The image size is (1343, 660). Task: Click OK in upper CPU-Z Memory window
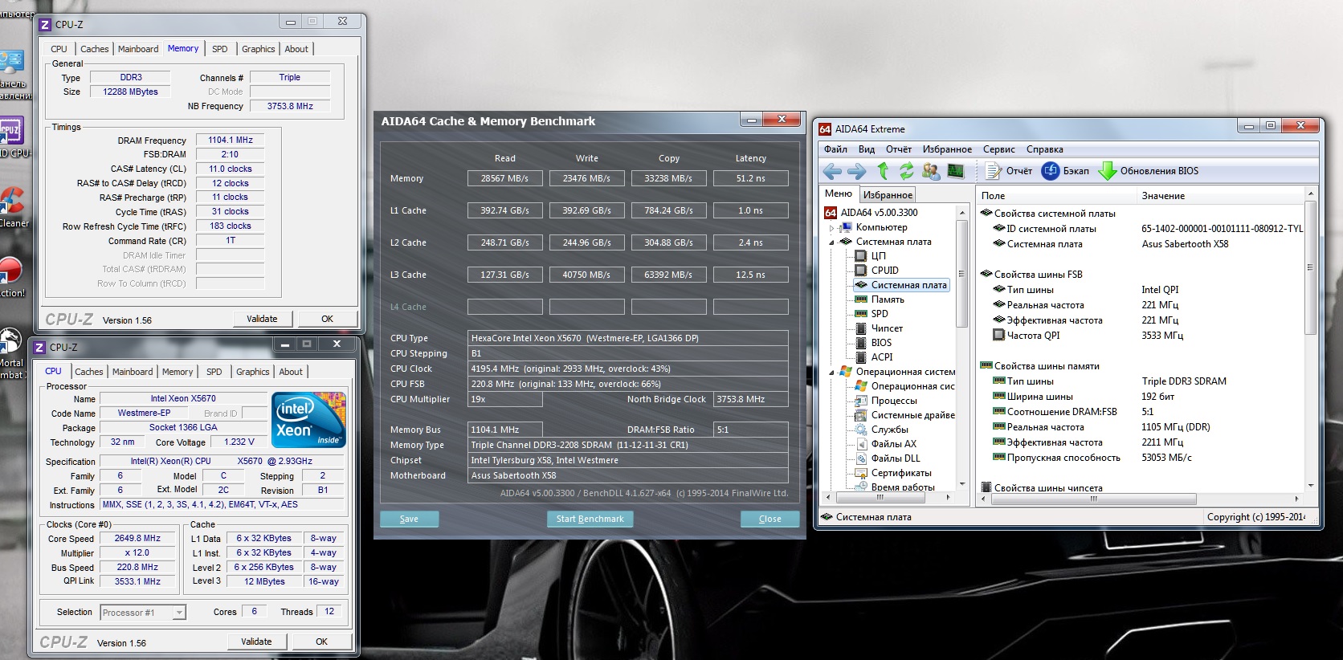(328, 319)
